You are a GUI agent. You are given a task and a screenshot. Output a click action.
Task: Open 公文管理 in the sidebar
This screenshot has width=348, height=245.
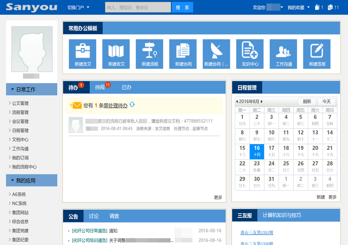[20, 103]
